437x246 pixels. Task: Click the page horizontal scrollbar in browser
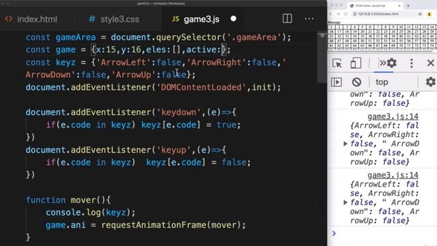380,51
